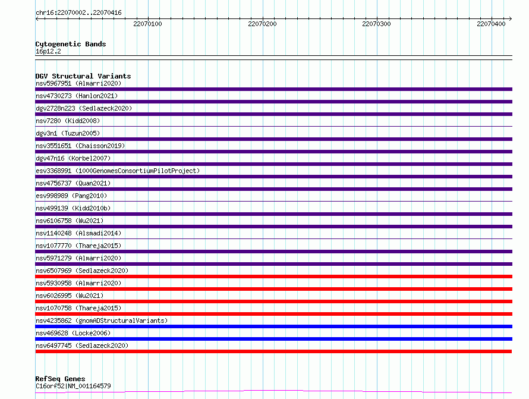Open the dgv3n1 (Tuzun2005) variant entry
This screenshot has height=399, width=529.
click(x=68, y=133)
